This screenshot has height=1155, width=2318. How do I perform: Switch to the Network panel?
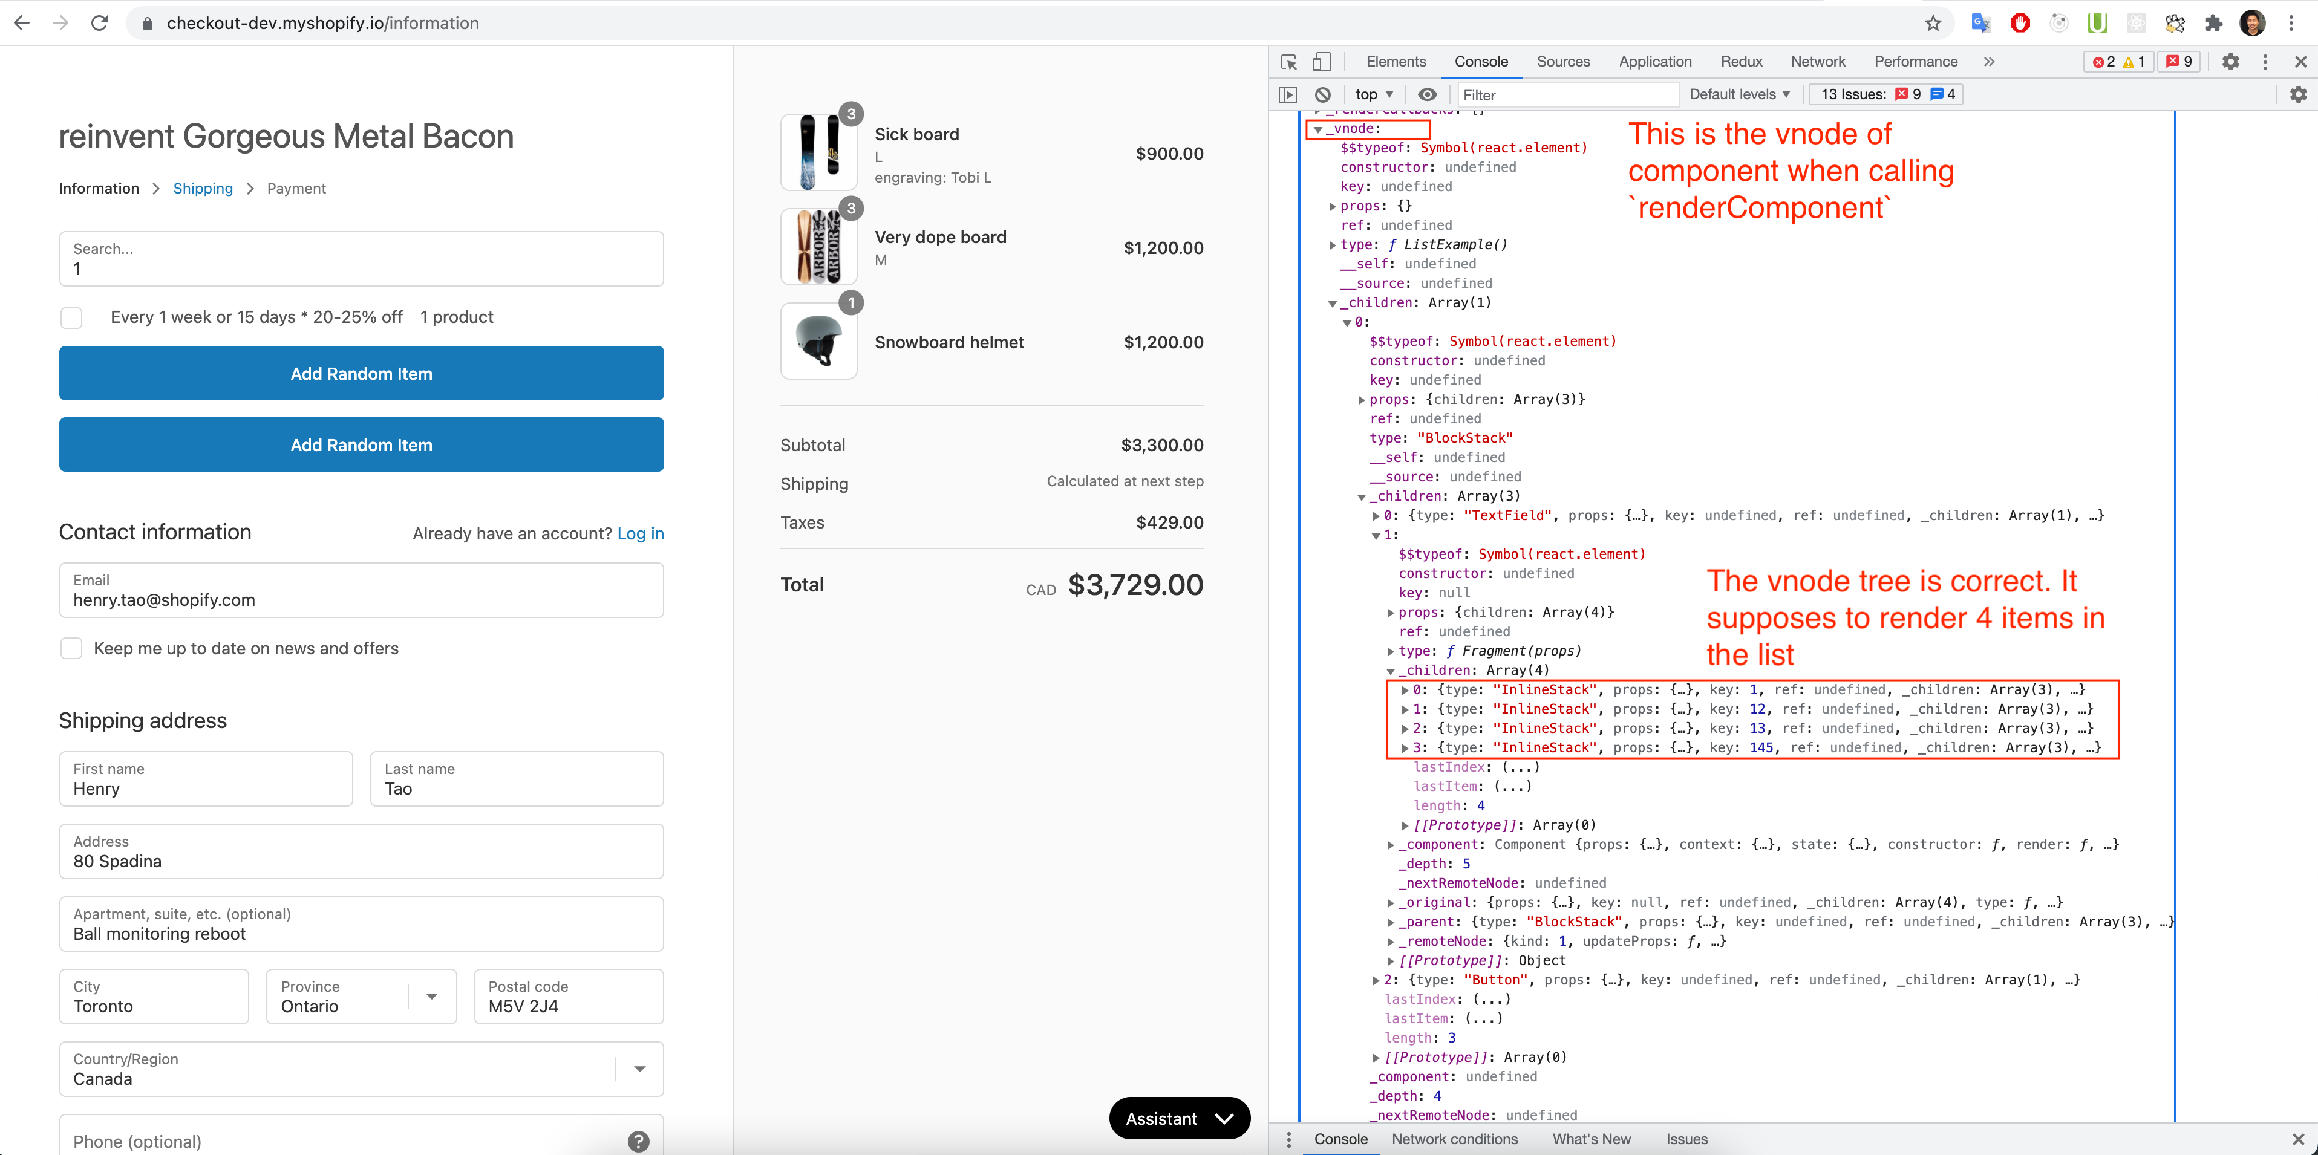1818,61
